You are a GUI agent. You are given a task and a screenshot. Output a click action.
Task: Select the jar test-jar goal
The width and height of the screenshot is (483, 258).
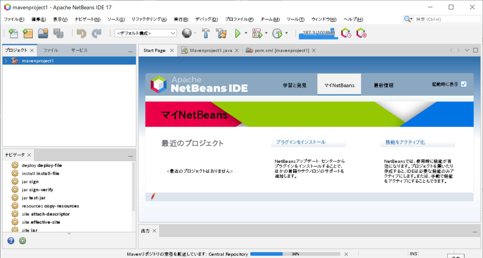34,198
